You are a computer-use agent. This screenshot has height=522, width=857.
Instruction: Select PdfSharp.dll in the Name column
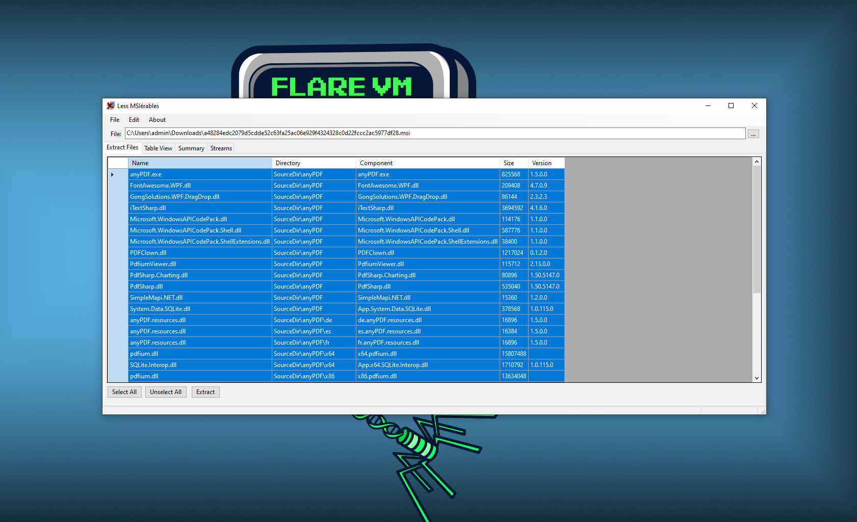[x=200, y=286]
